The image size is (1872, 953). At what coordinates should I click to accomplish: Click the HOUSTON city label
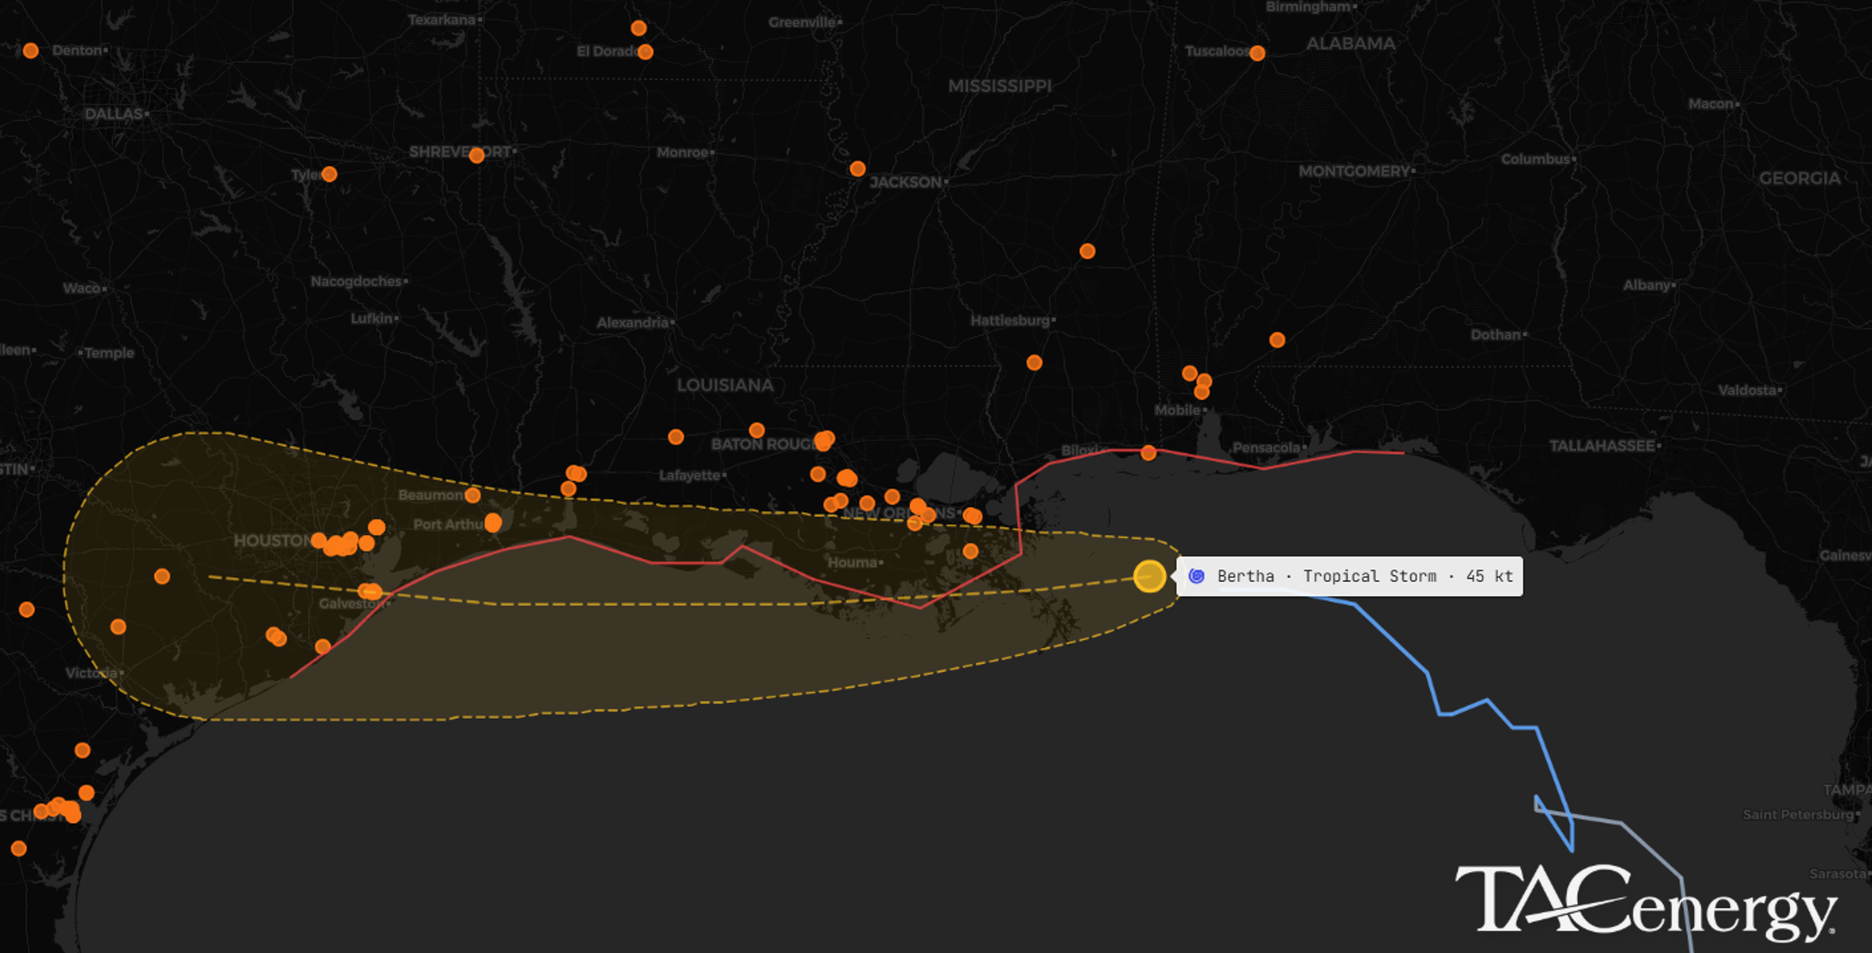[x=273, y=541]
